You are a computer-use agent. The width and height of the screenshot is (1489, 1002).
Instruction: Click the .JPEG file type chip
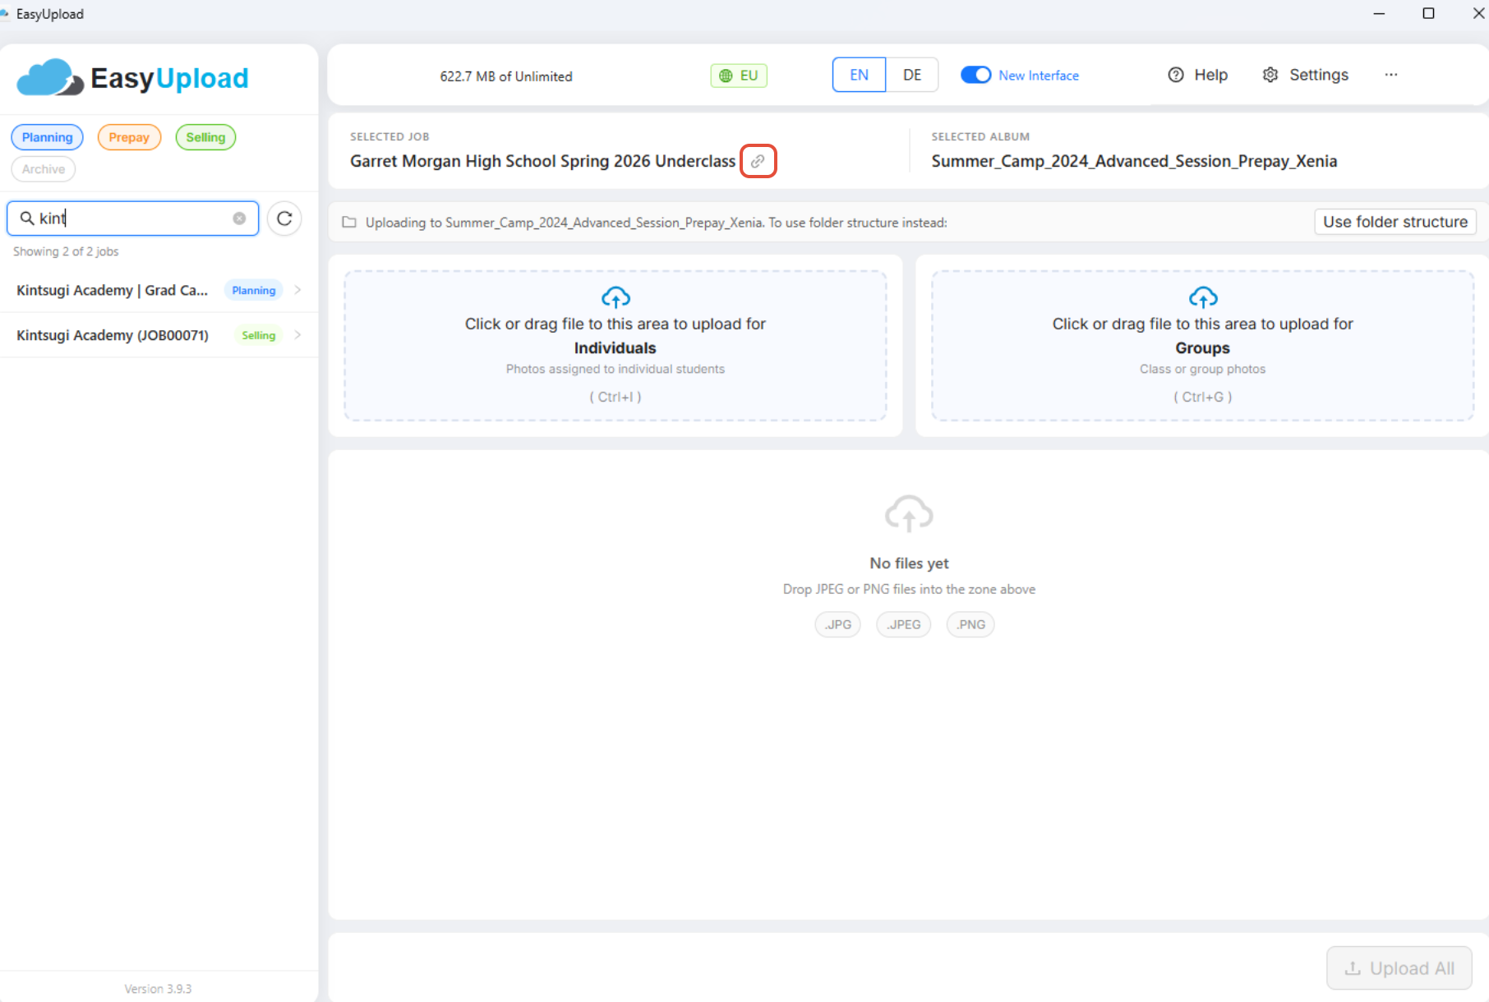[904, 624]
